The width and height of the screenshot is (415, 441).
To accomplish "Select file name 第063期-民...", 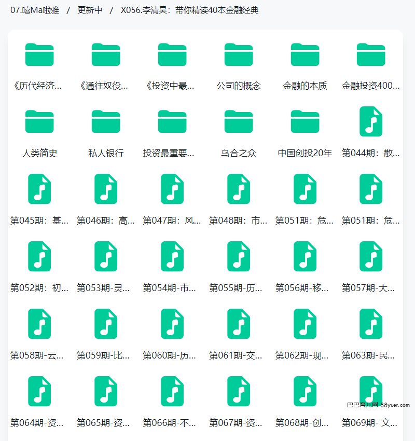I will (x=368, y=355).
